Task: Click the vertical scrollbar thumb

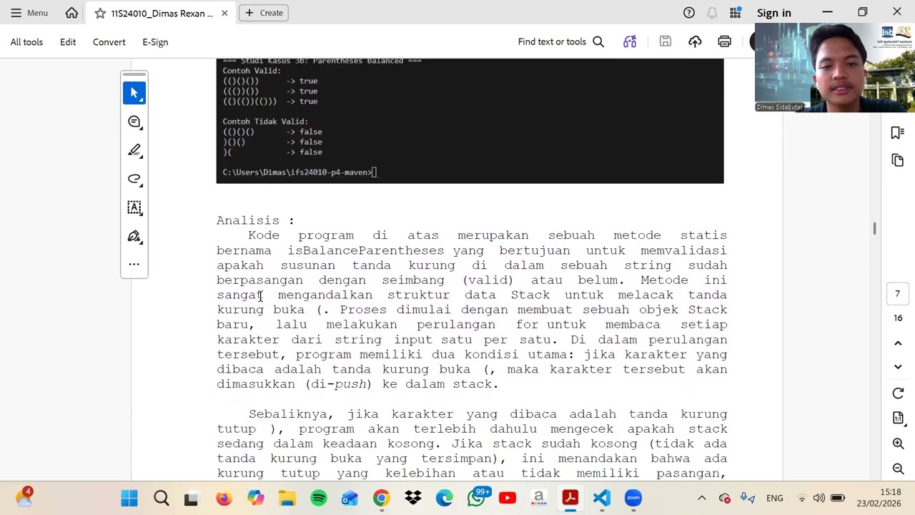Action: pos(874,228)
